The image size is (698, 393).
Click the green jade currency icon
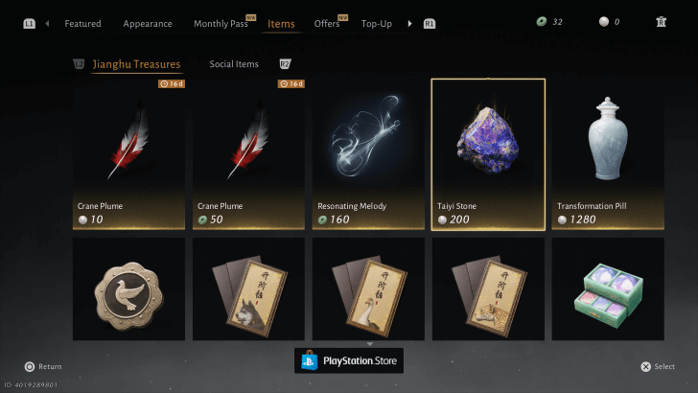(542, 22)
